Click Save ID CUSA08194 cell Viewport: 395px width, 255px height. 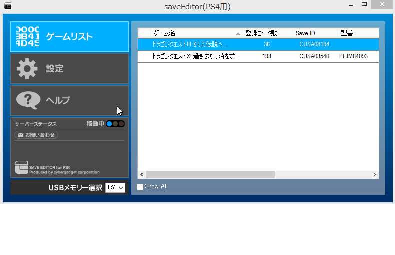314,44
